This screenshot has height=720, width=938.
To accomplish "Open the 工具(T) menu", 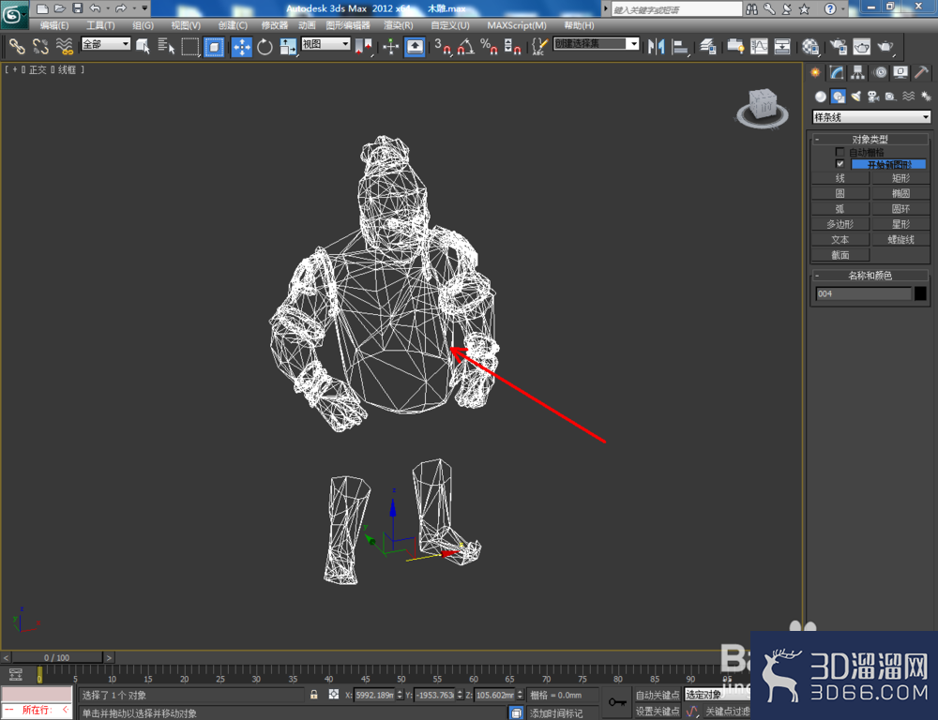I will click(100, 25).
